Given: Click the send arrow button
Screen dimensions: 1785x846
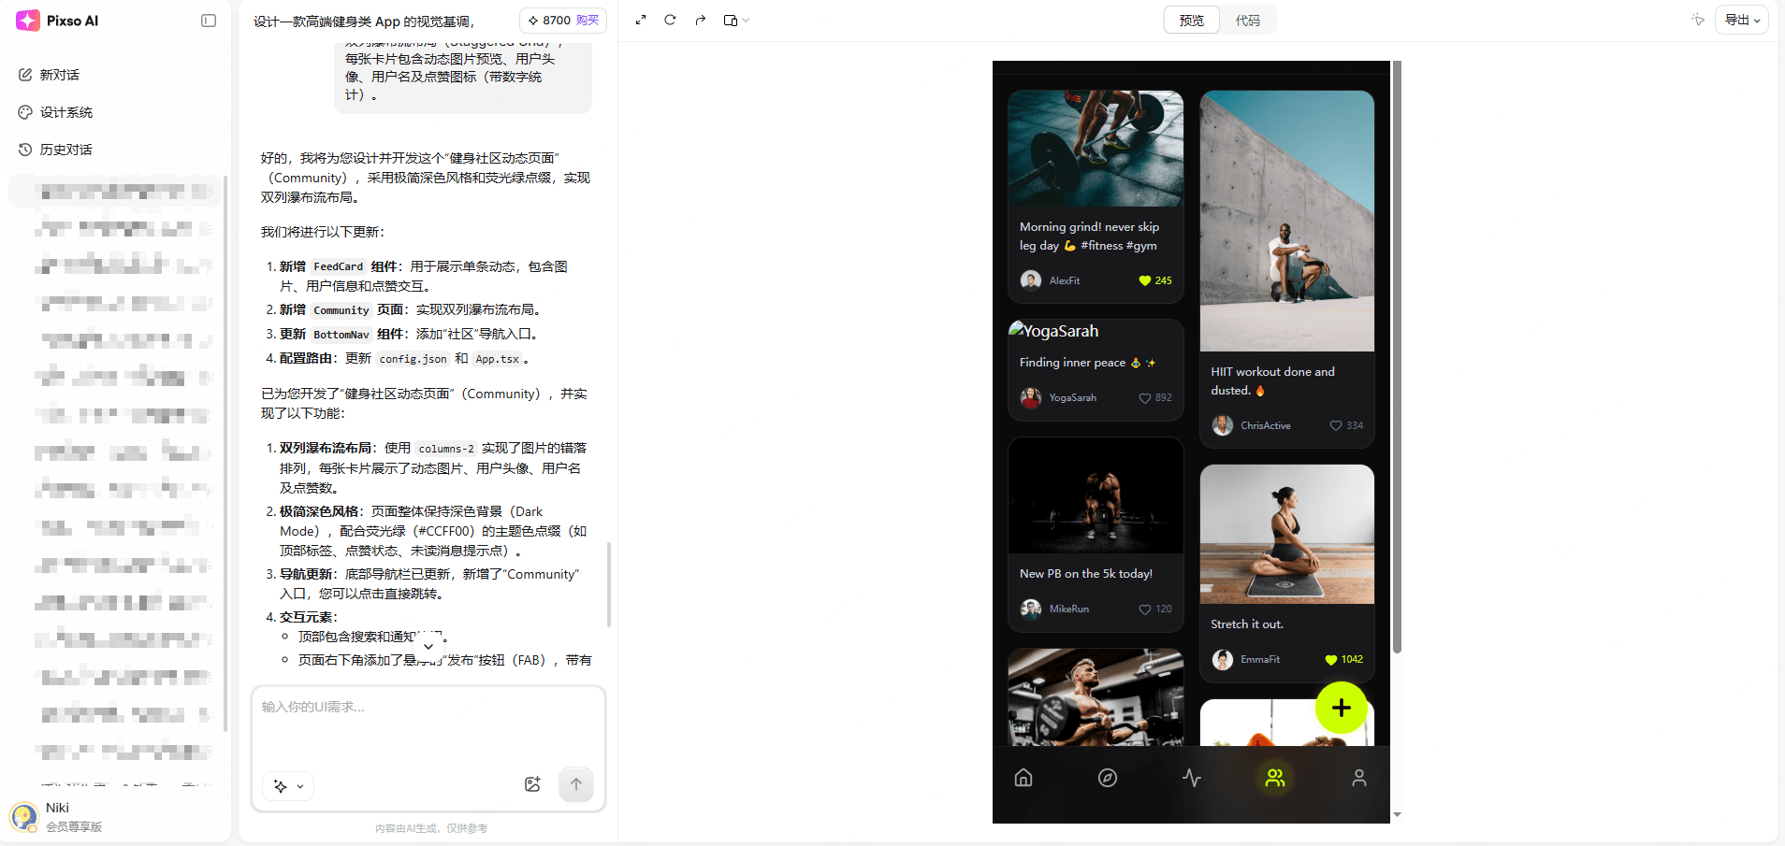Looking at the screenshot, I should coord(576,784).
